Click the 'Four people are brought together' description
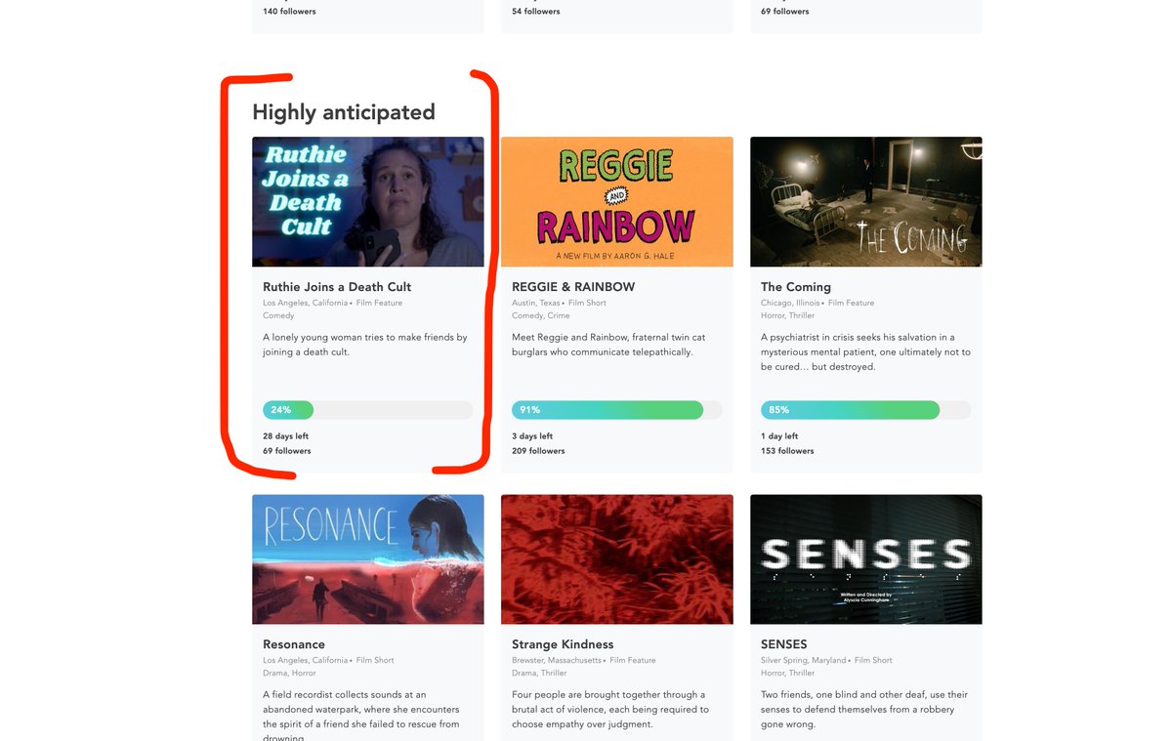 point(610,710)
